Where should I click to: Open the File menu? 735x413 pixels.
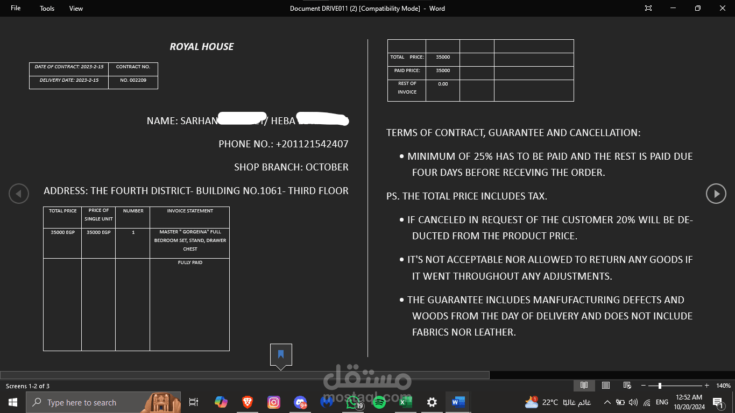point(16,8)
